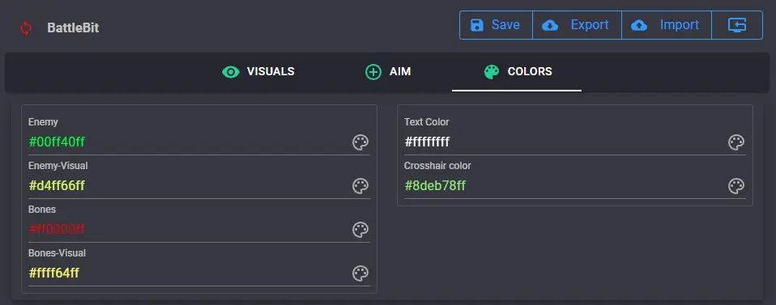Export the configuration
The height and width of the screenshot is (305, 776).
[577, 25]
